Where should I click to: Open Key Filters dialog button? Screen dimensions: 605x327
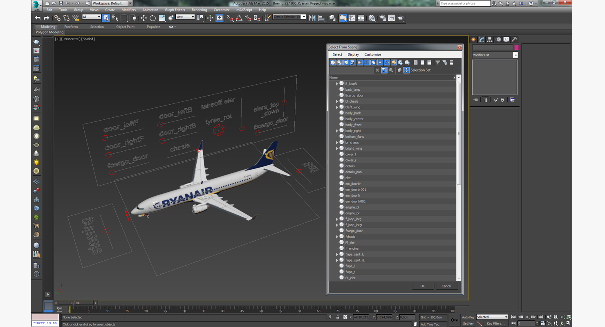[x=495, y=323]
